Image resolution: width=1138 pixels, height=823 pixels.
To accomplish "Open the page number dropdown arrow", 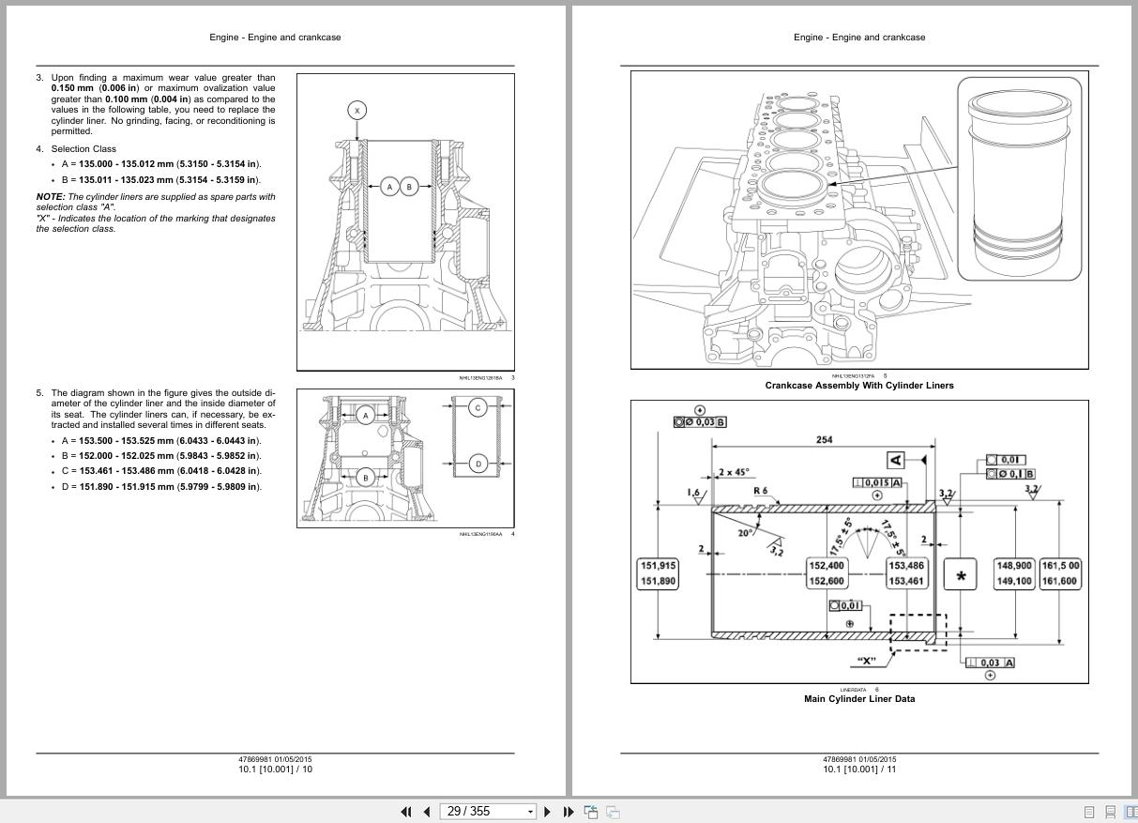I will click(x=531, y=812).
